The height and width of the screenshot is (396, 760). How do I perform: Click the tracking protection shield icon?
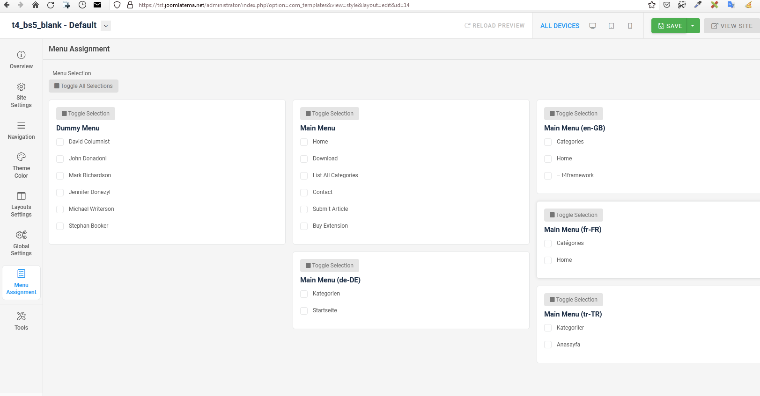pyautogui.click(x=117, y=5)
